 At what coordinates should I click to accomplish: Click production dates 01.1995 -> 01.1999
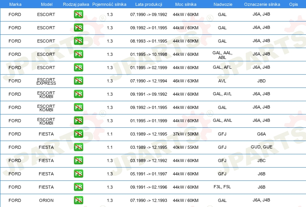click(x=149, y=121)
